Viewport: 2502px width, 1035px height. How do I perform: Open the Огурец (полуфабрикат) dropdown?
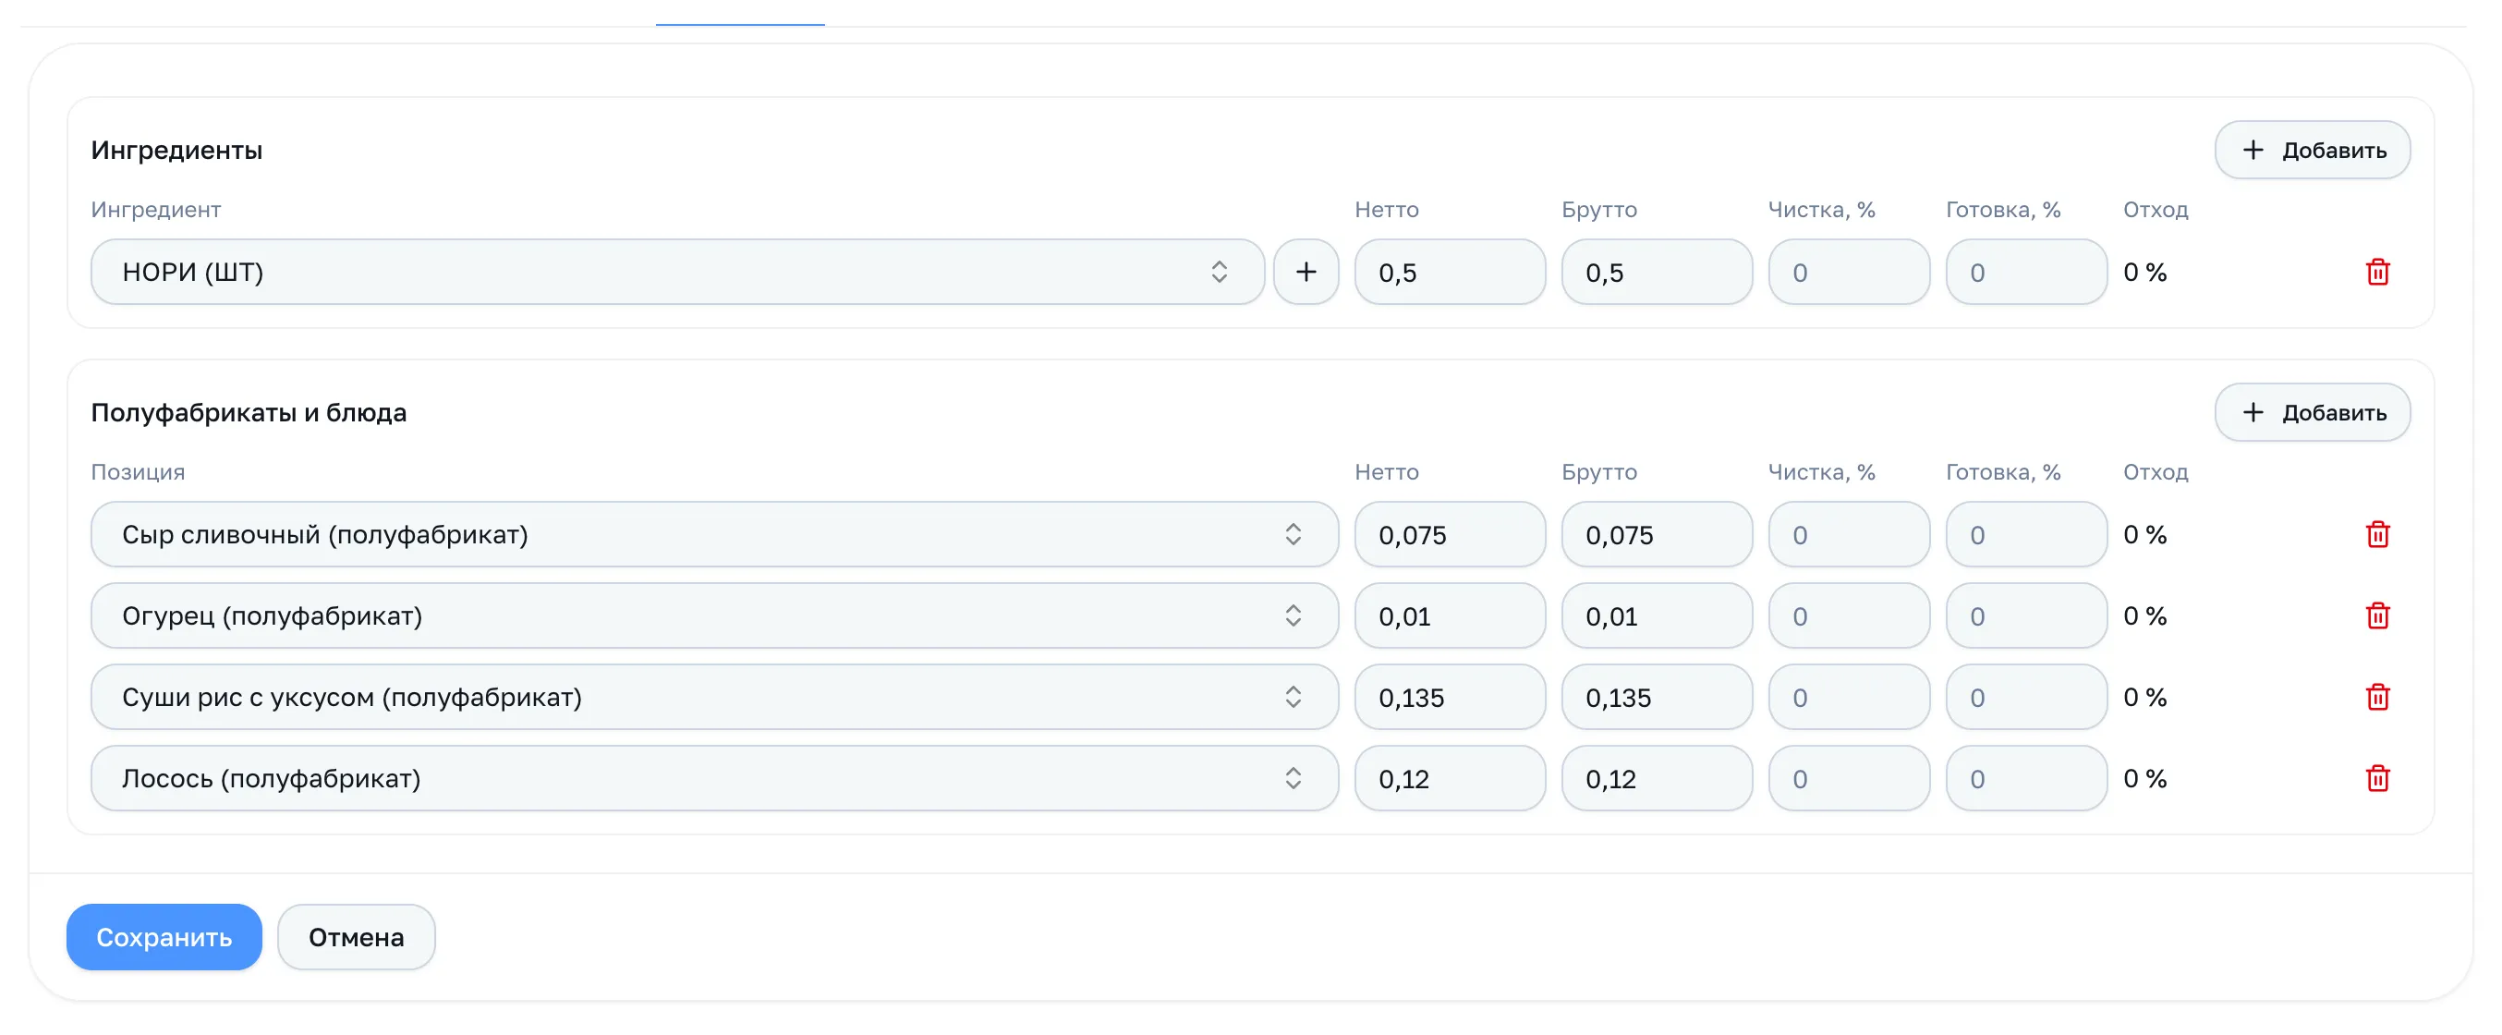click(714, 616)
